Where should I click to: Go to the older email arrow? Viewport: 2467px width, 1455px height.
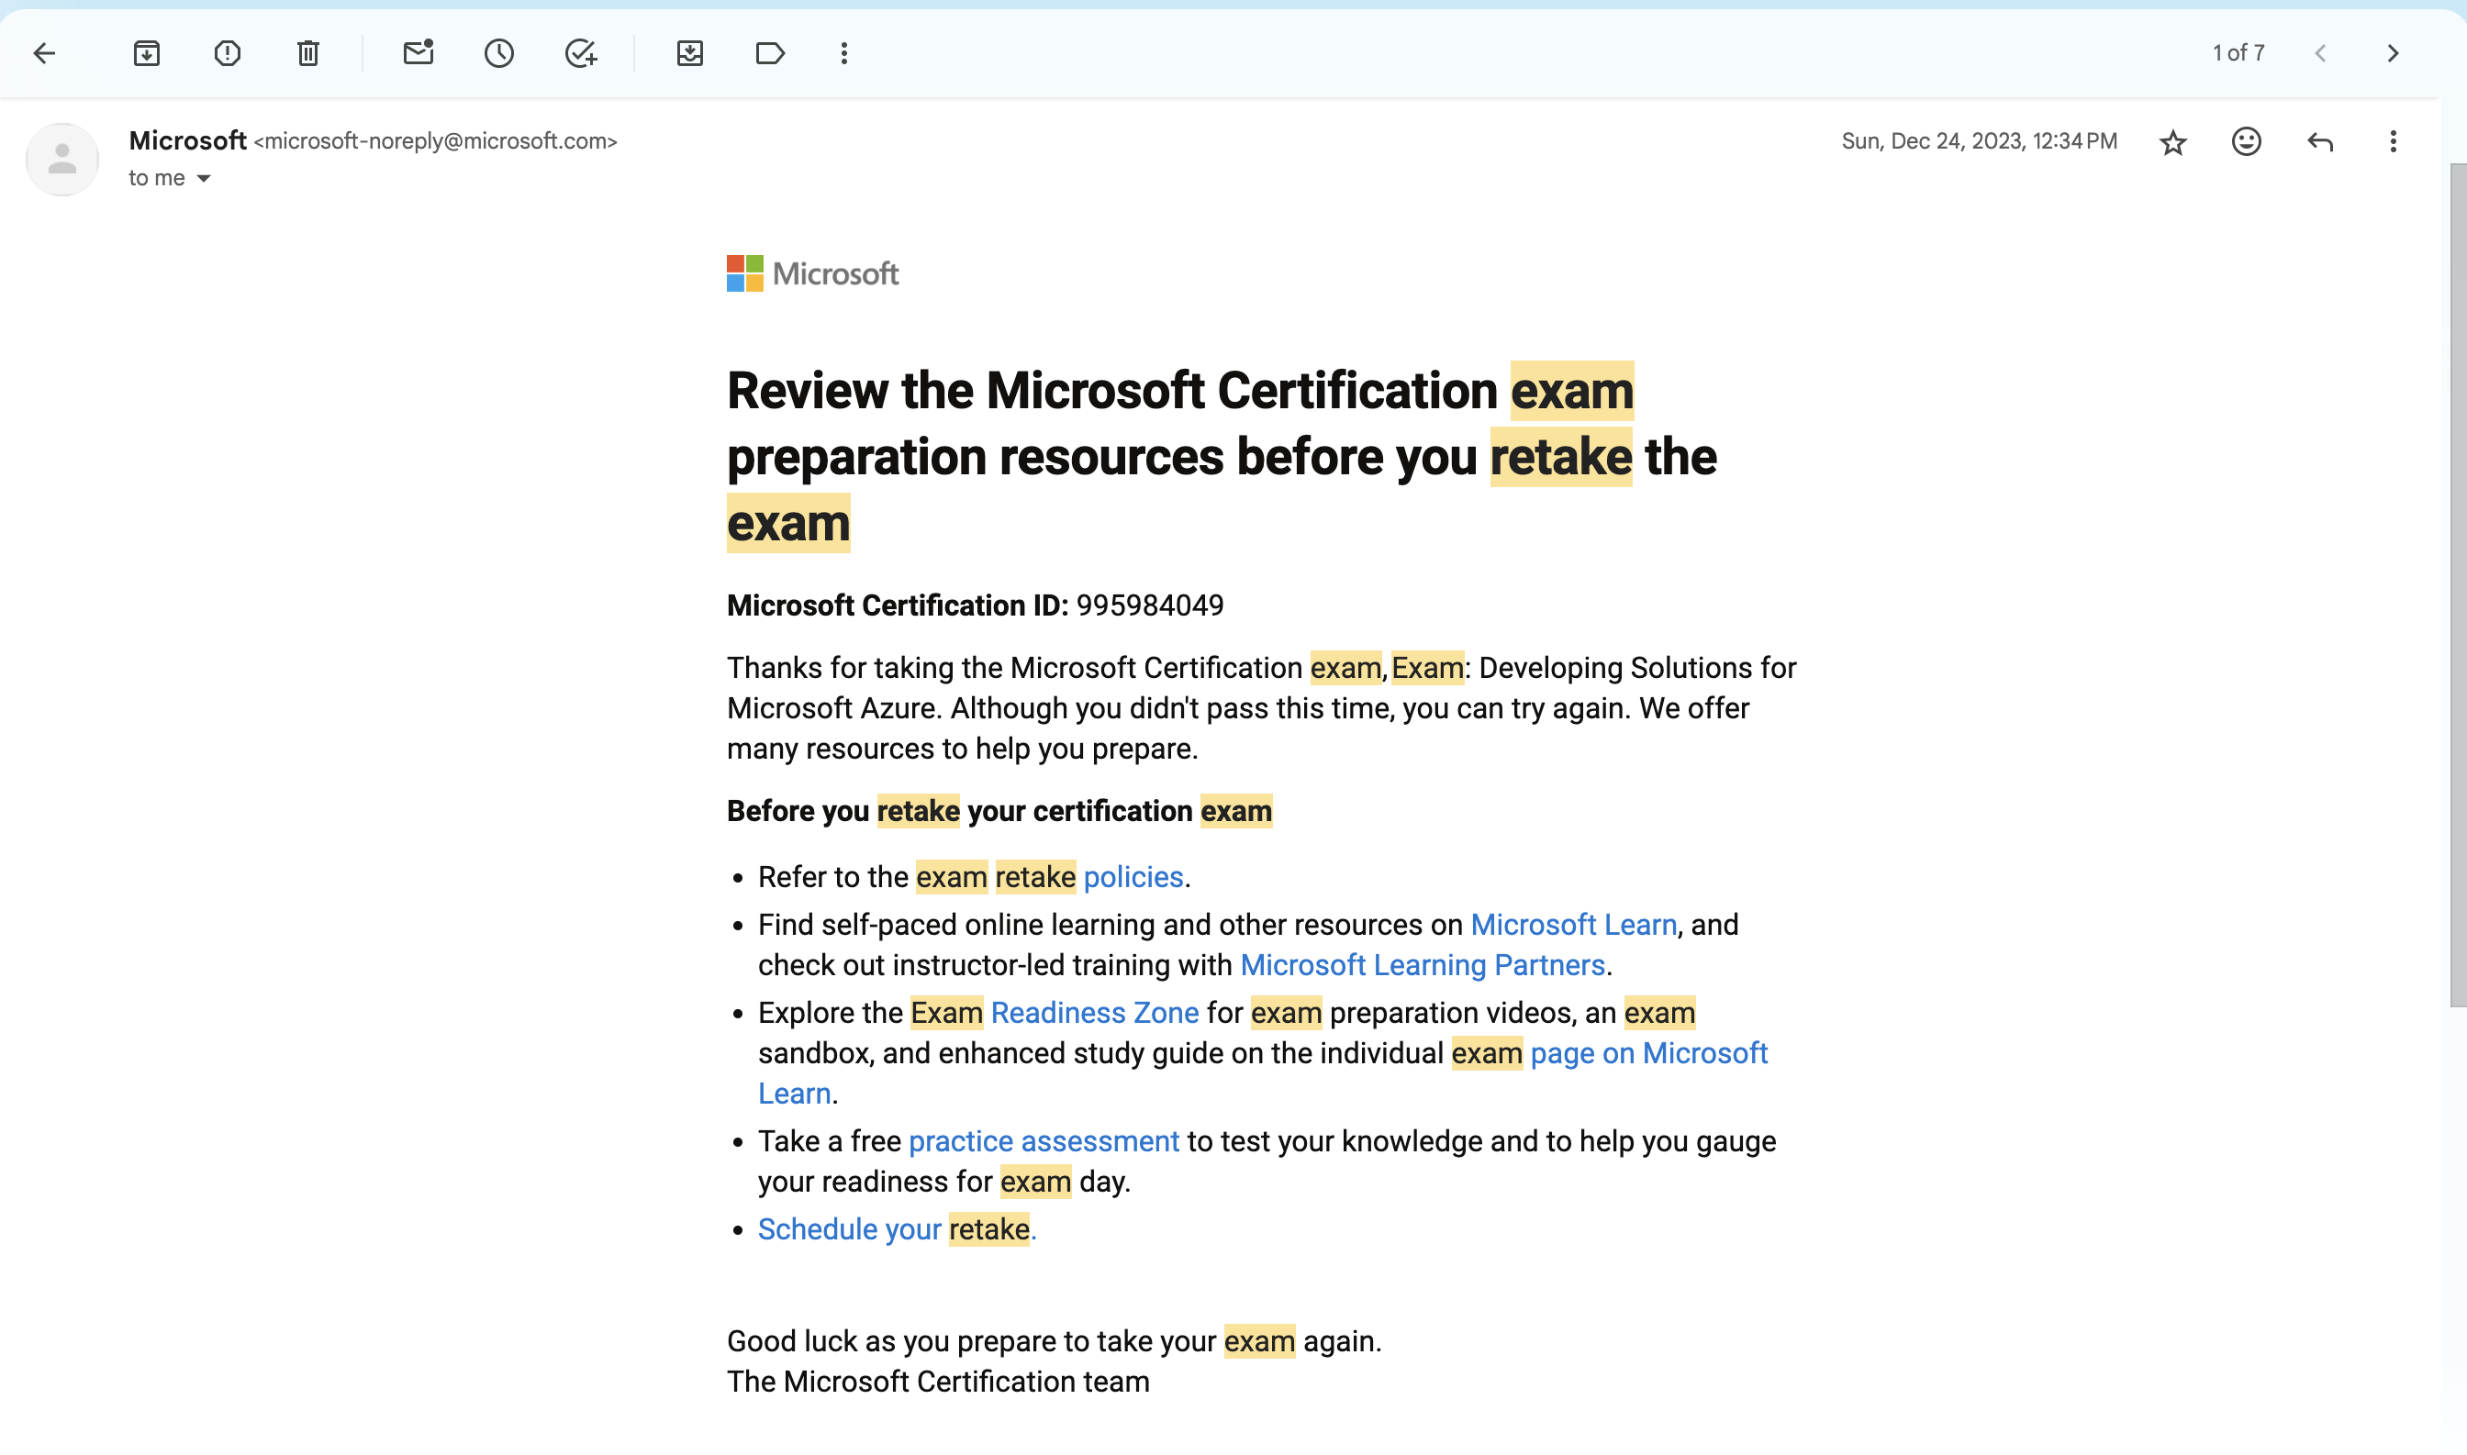coord(2394,53)
